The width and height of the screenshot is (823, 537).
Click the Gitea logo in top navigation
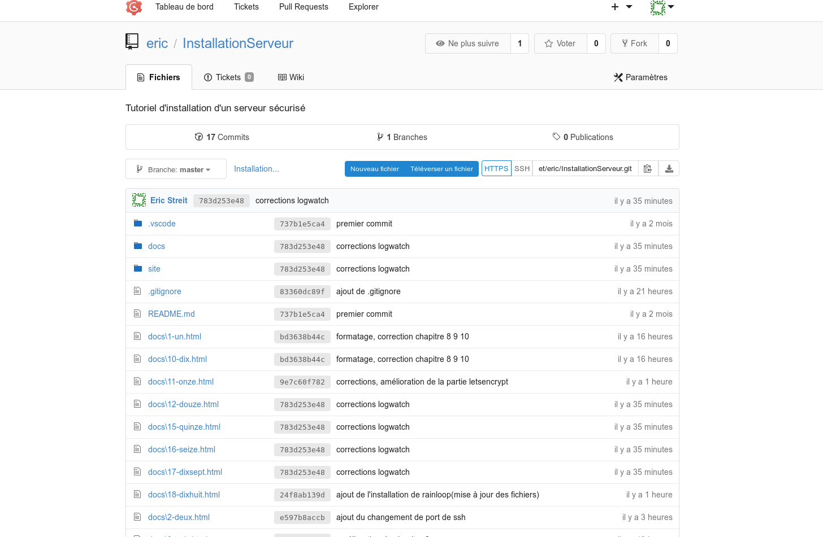(134, 8)
